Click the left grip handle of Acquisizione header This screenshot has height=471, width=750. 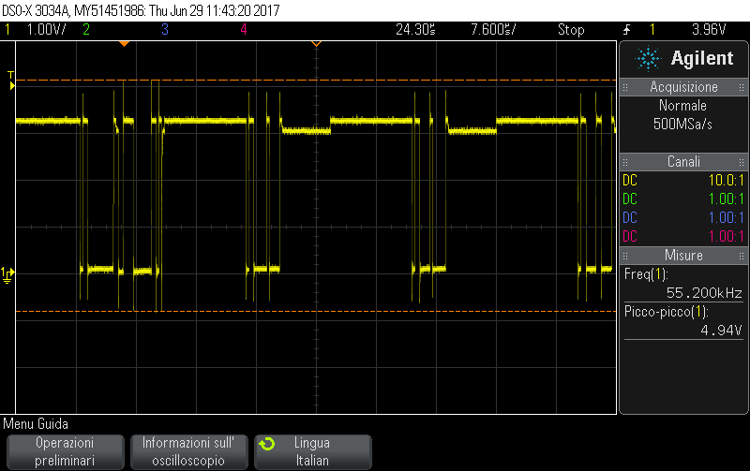[625, 87]
